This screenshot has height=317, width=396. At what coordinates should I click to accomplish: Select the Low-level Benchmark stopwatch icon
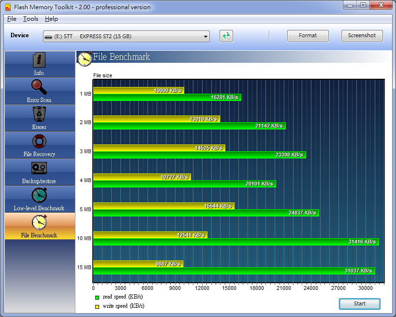click(39, 195)
